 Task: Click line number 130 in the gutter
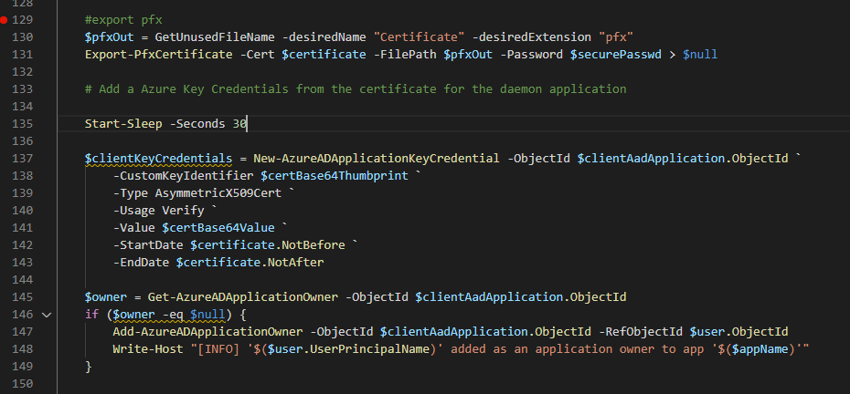(x=23, y=37)
